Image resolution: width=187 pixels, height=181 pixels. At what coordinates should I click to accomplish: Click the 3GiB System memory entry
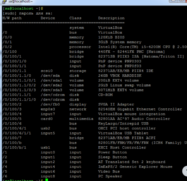click(120, 42)
